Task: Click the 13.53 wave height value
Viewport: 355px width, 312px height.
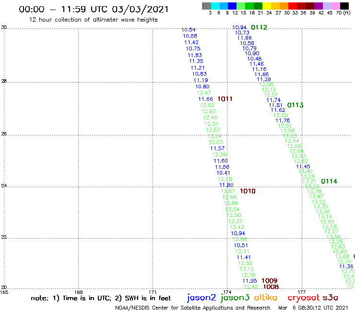Action: (213, 130)
